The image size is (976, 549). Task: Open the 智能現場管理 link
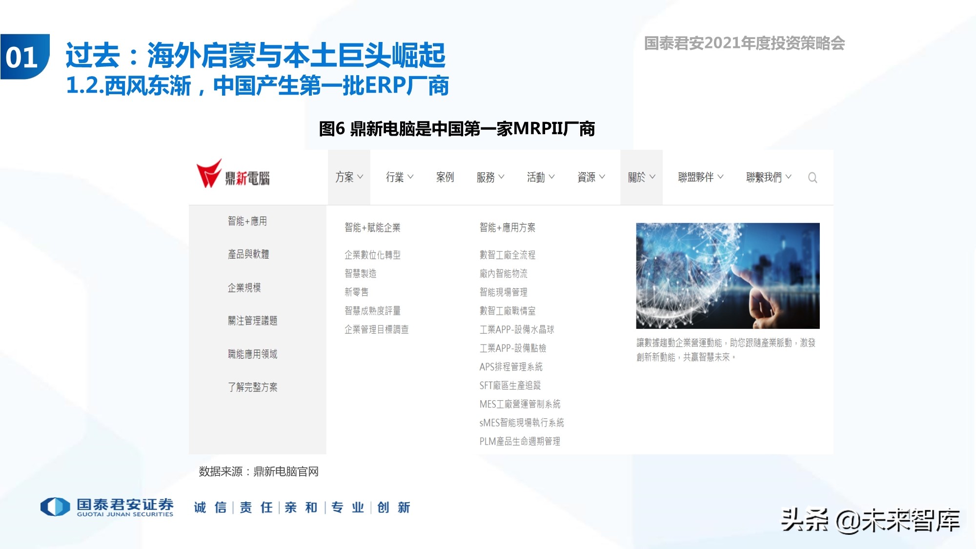coord(503,292)
